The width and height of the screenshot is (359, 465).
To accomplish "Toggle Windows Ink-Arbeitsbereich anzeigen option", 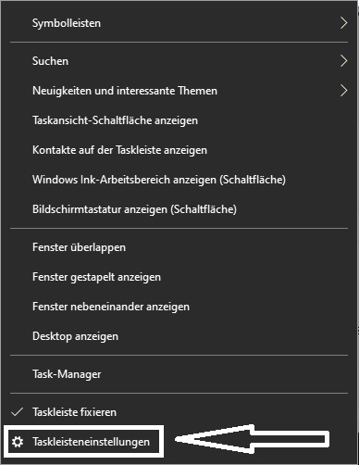I will [x=179, y=180].
